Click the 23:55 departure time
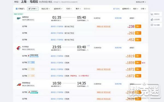This screenshot has height=102, width=164. 57,47
